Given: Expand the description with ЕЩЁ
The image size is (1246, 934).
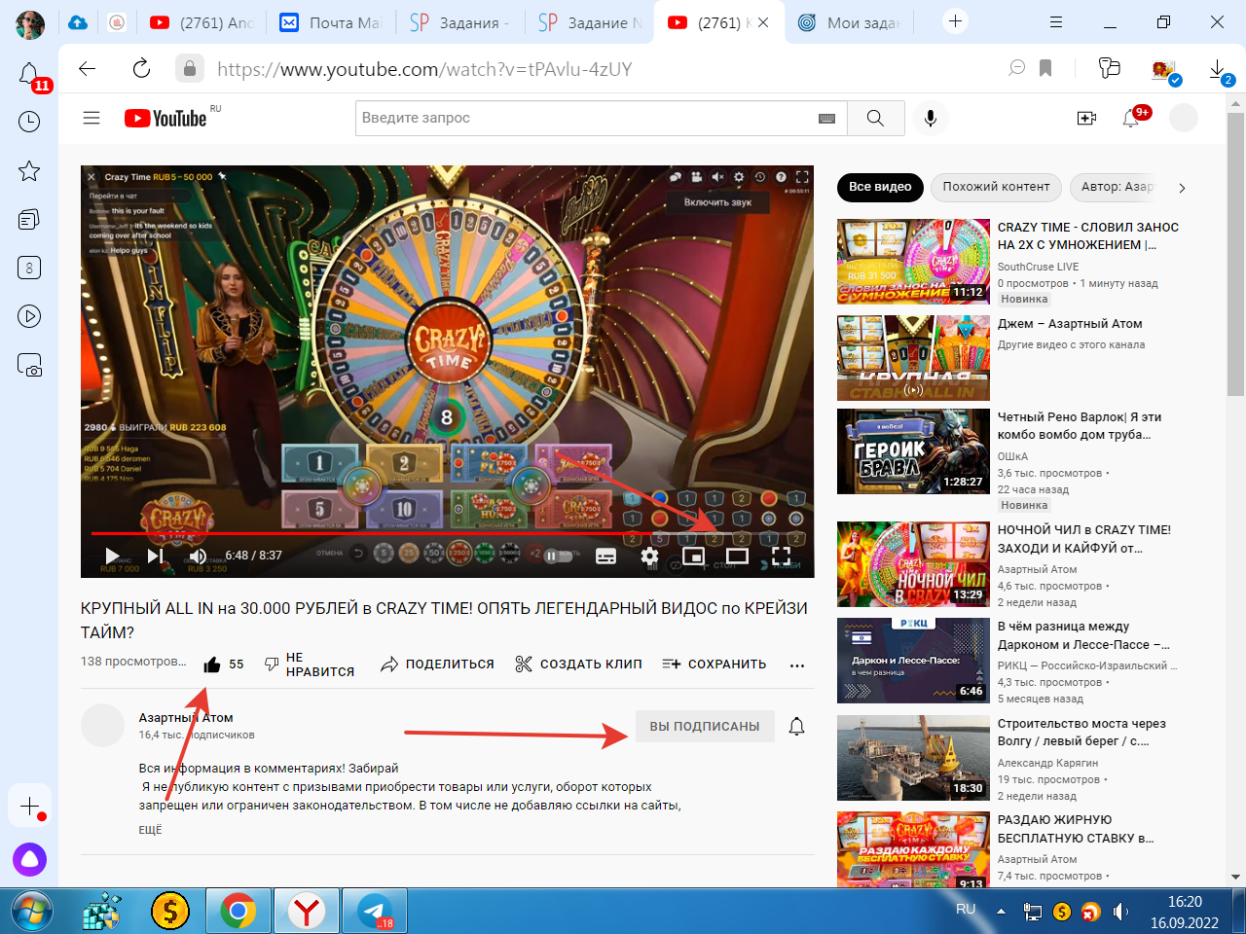Looking at the screenshot, I should tap(150, 830).
